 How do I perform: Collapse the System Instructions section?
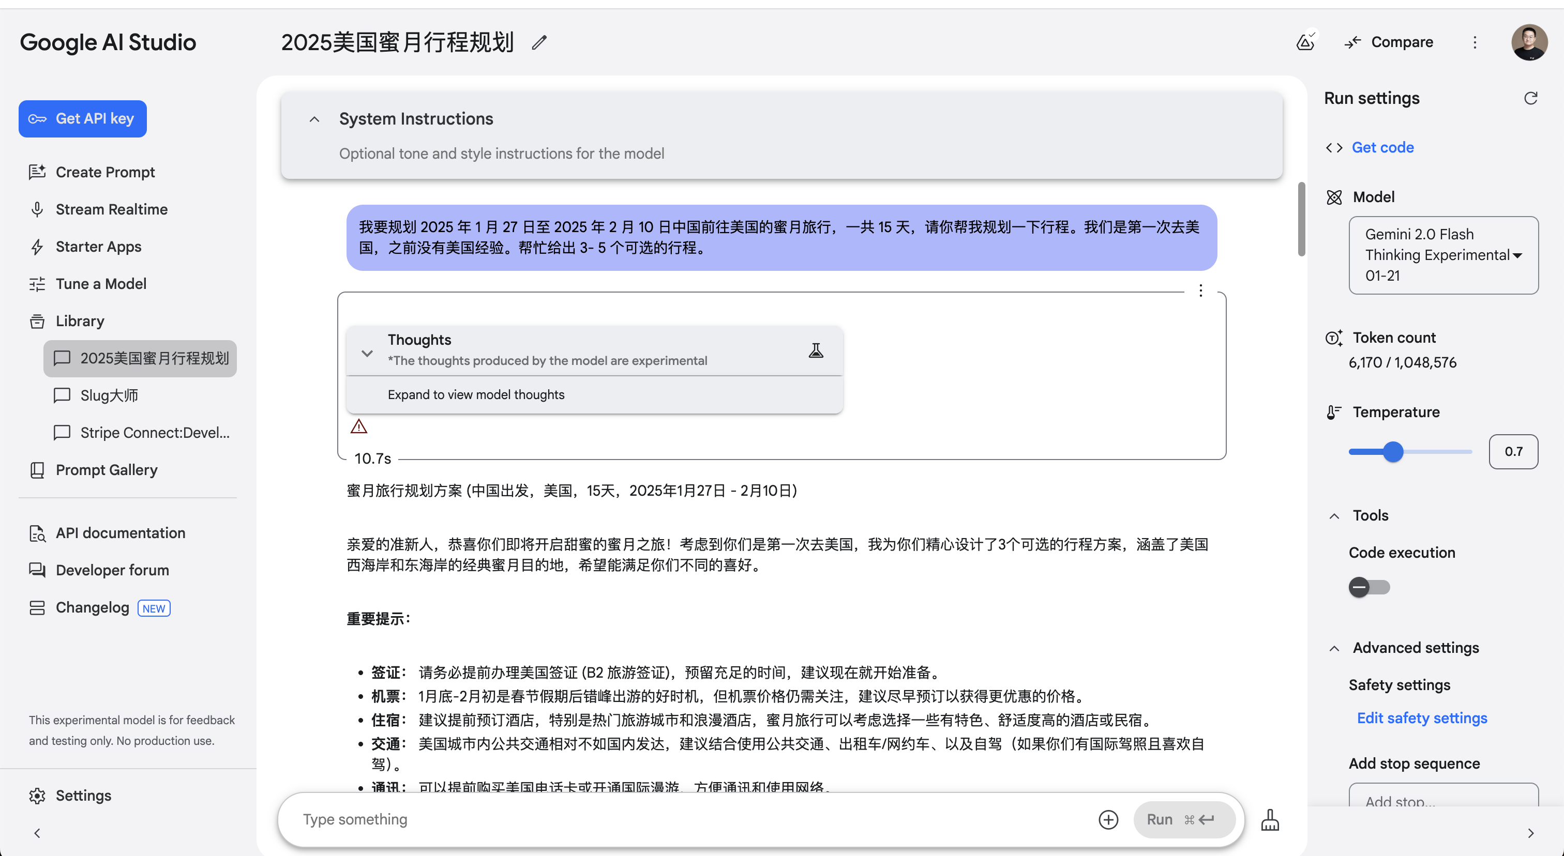314,118
